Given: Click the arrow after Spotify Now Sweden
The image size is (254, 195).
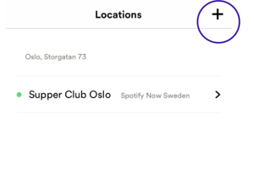Looking at the screenshot, I should 218,95.
